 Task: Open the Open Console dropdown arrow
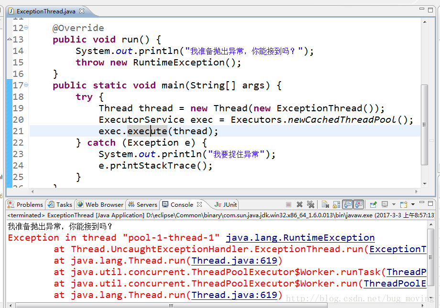coord(413,204)
